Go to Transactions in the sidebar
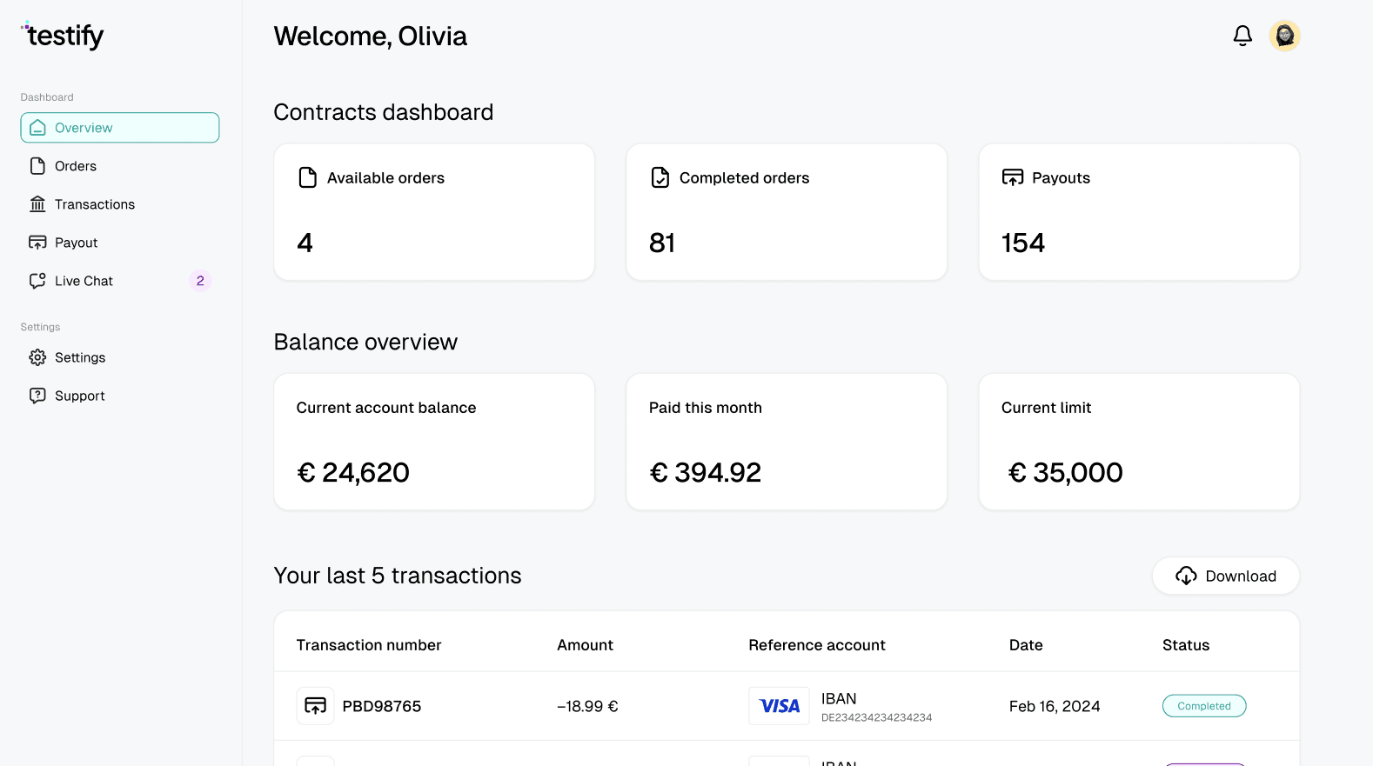 coord(94,204)
